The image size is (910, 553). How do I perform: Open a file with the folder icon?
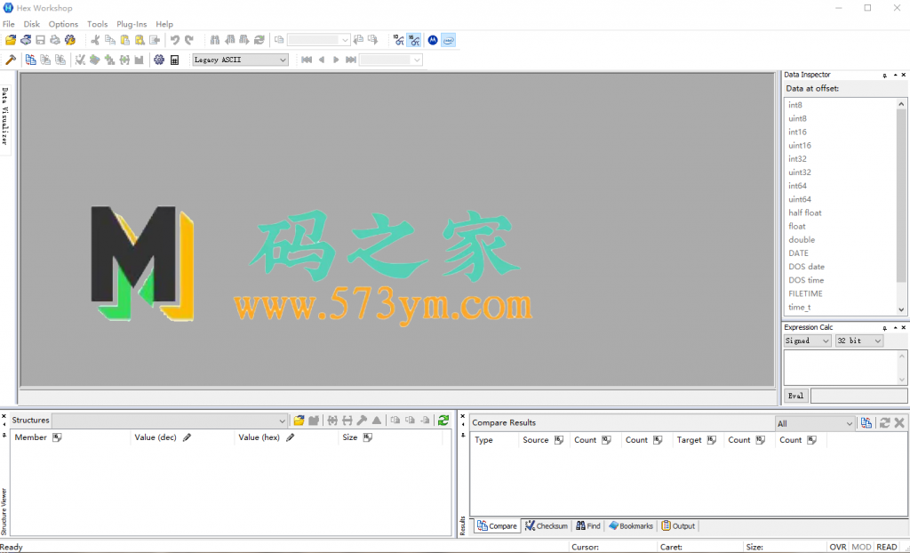click(11, 40)
